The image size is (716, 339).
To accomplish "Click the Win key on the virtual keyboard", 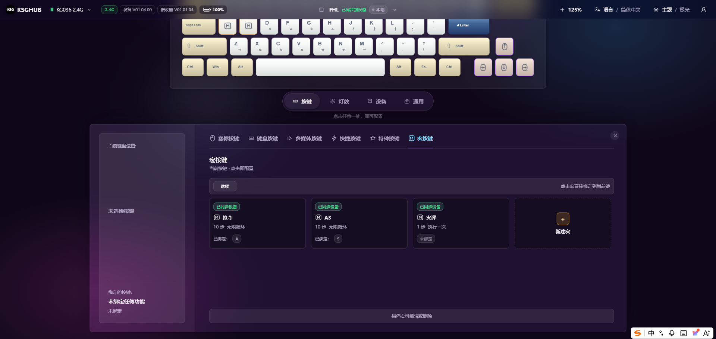I will pos(217,67).
